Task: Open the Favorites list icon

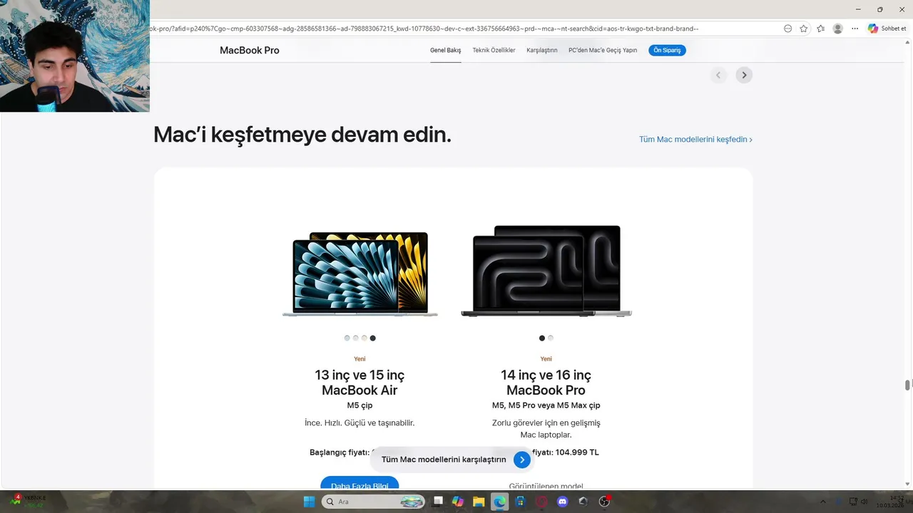Action: 820,28
